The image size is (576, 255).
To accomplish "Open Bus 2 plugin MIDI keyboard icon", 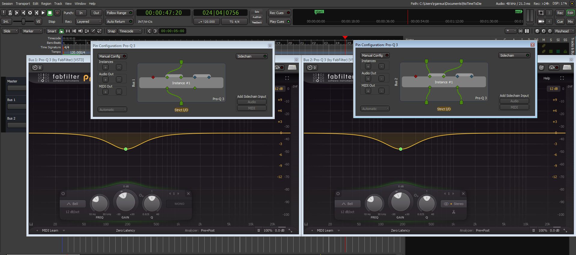I will pyautogui.click(x=567, y=68).
